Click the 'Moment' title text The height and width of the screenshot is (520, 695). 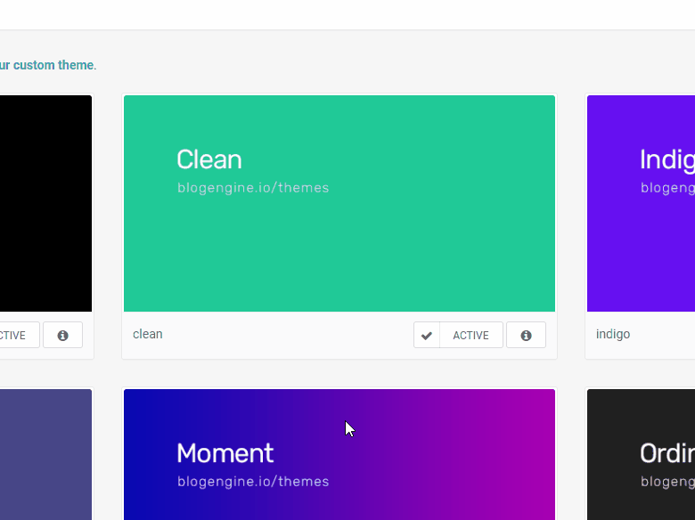225,453
